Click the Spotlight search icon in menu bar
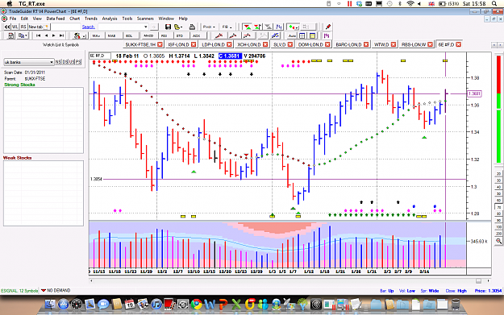Viewport: 504px width, 315px height. coord(494,3)
